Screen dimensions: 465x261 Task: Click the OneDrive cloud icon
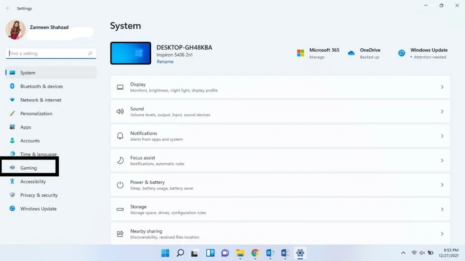point(351,53)
